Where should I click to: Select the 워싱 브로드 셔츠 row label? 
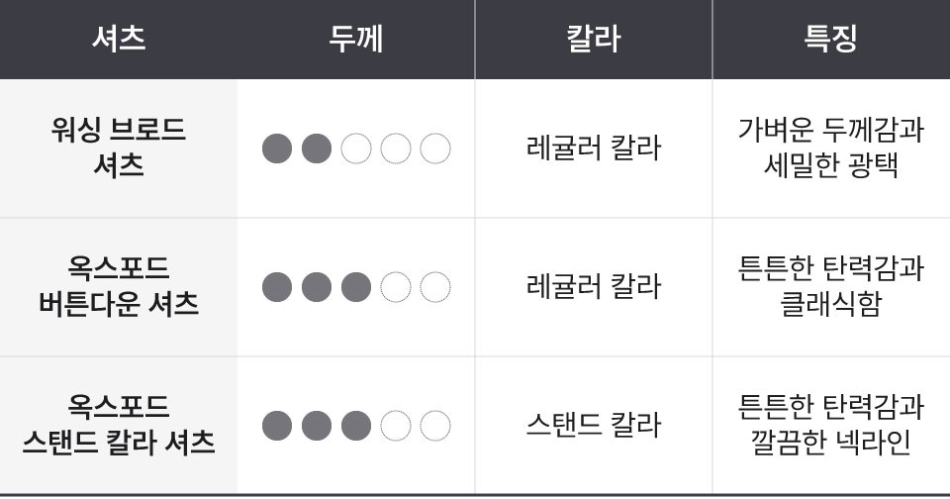pyautogui.click(x=119, y=148)
